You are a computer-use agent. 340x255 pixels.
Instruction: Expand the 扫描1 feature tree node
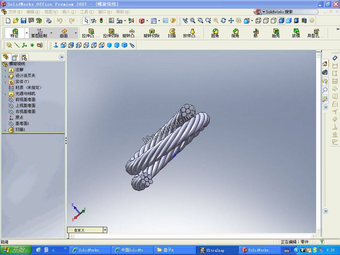click(5, 130)
